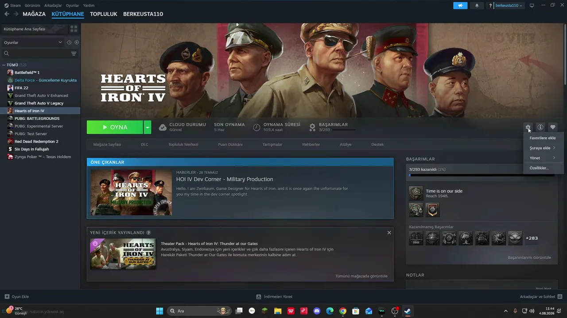Open the Yardım menu

89,6
